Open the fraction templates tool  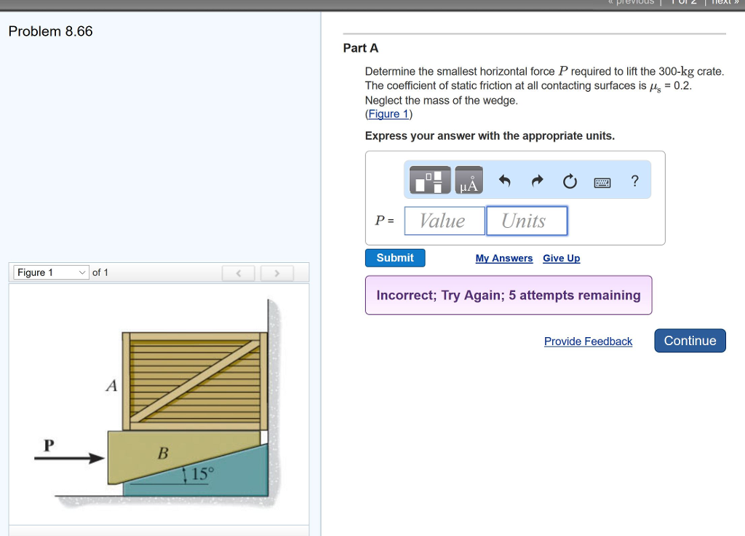[430, 181]
